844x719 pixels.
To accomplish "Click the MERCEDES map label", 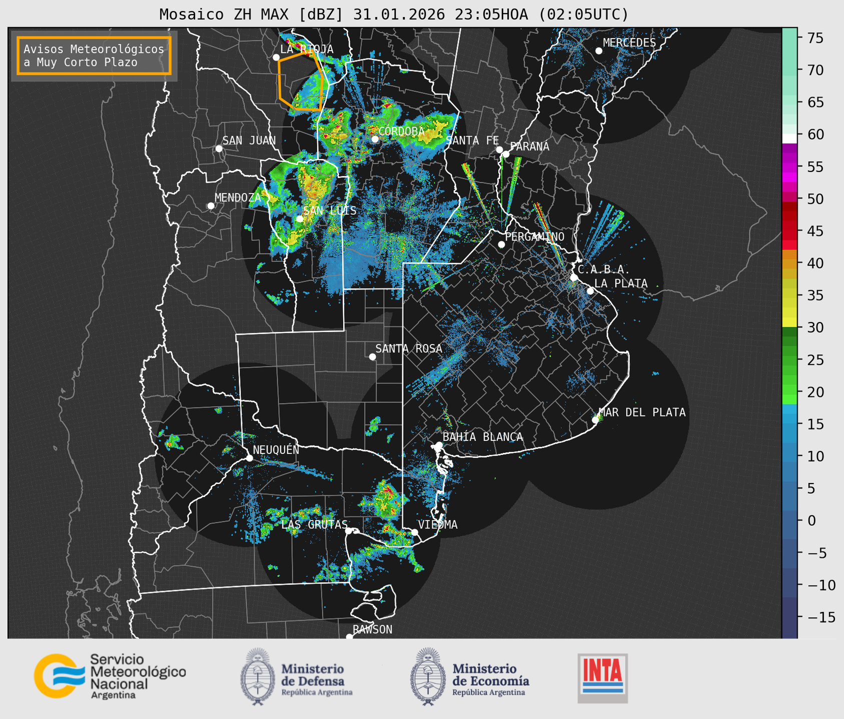I will coord(629,42).
